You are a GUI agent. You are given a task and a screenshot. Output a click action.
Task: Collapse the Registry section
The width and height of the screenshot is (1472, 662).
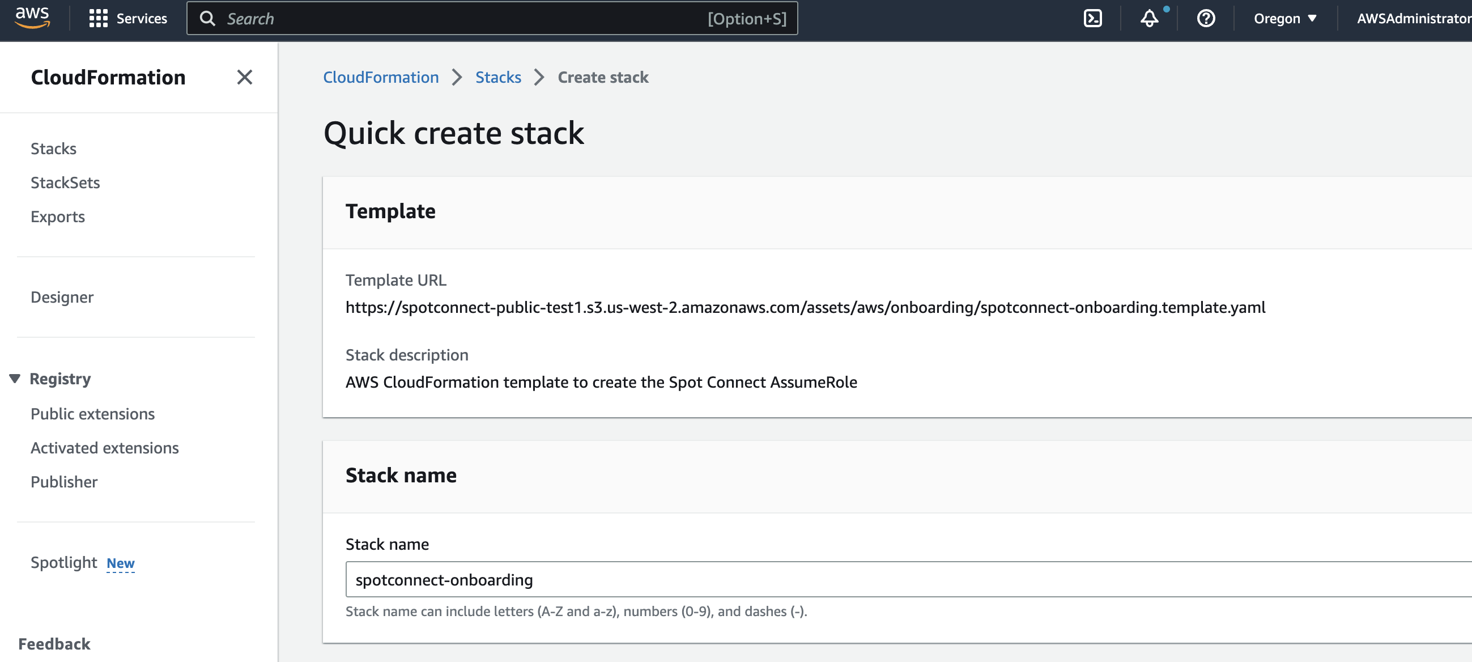pyautogui.click(x=15, y=379)
